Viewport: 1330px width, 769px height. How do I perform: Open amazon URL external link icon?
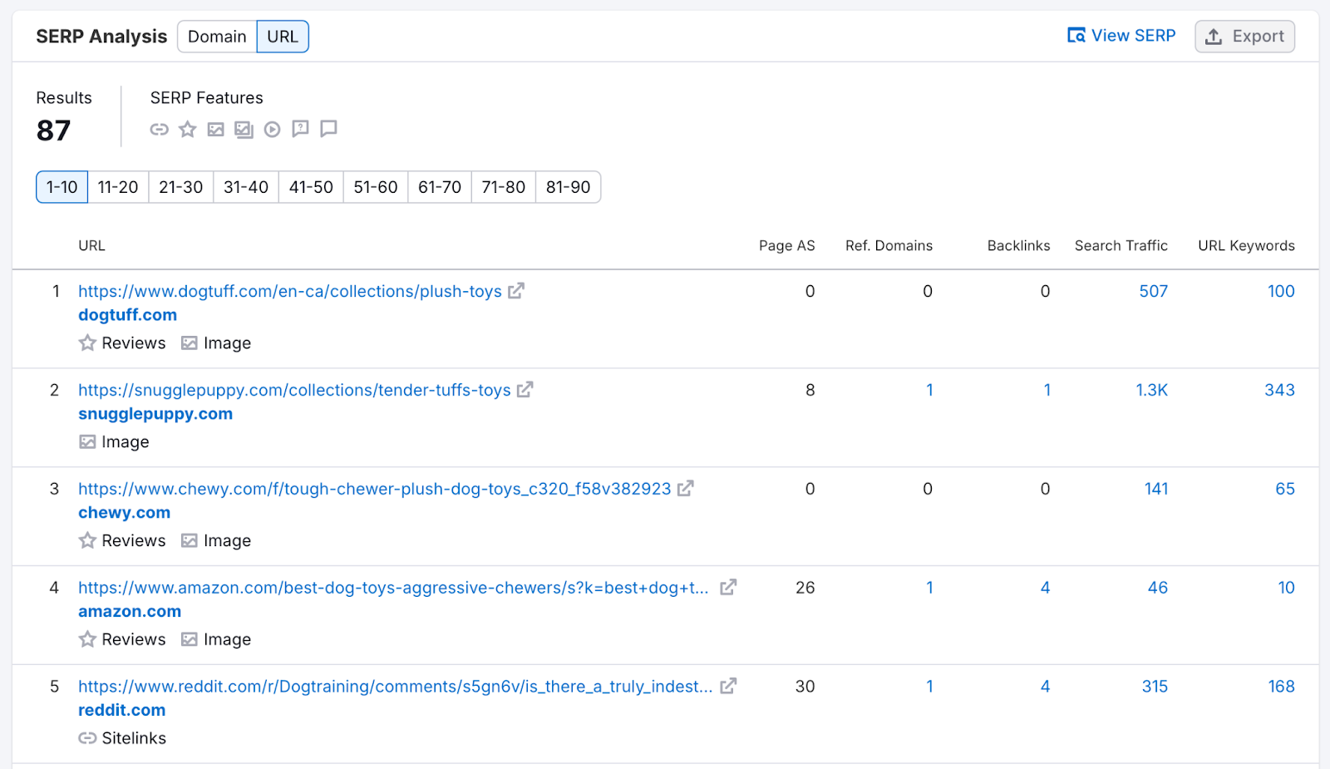pyautogui.click(x=728, y=588)
